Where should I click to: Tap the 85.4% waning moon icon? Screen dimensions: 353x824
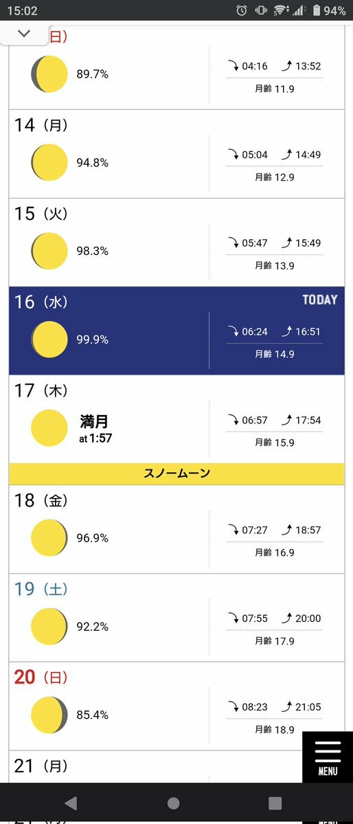point(49,715)
